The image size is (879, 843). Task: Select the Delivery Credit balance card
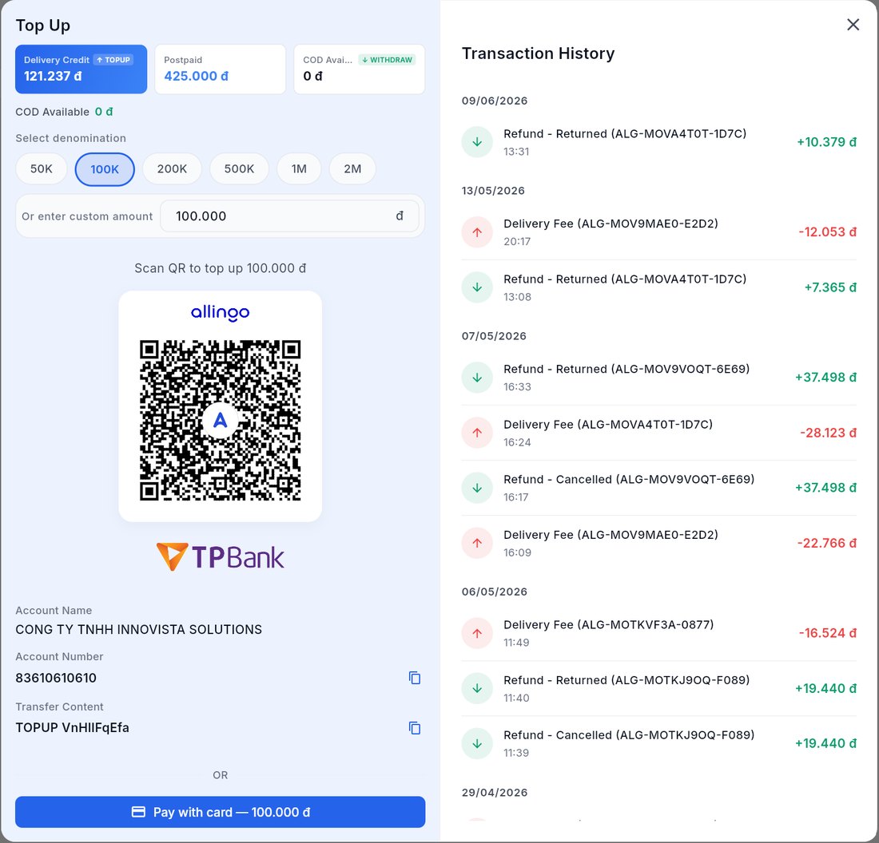pos(82,69)
